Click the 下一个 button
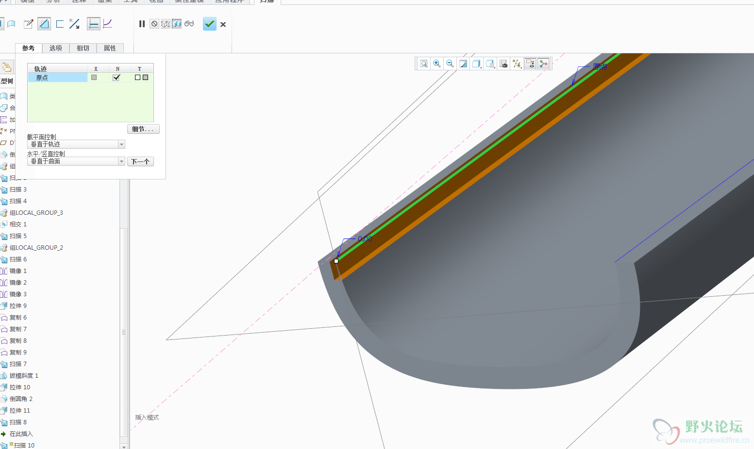Viewport: 754px width, 449px height. tap(140, 161)
